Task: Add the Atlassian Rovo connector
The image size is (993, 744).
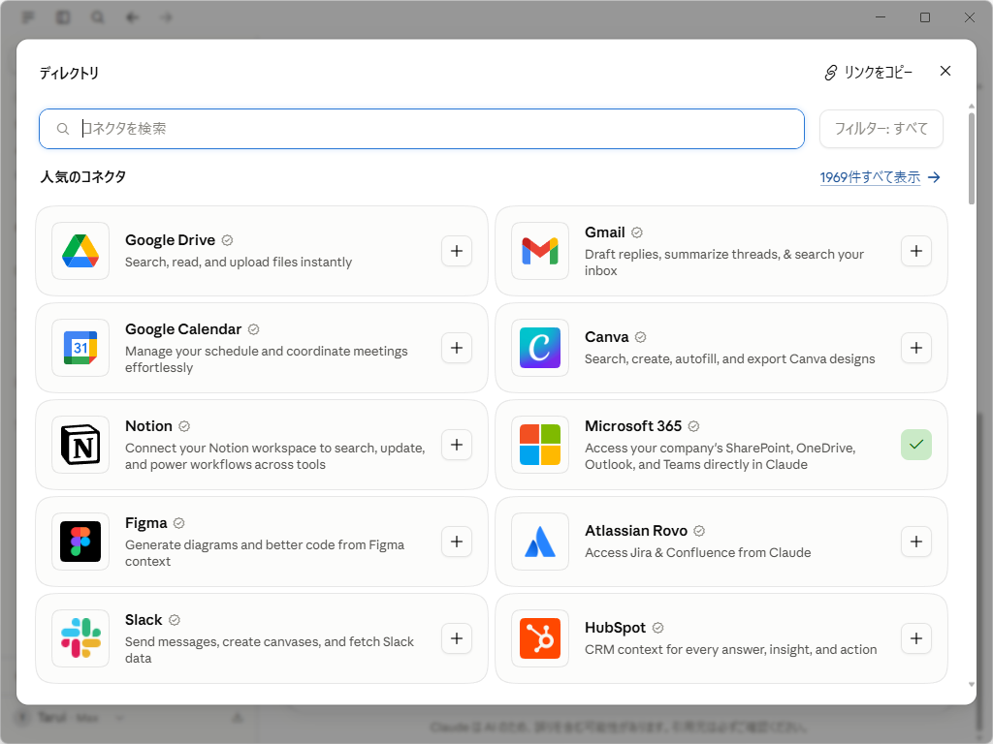Action: (916, 541)
